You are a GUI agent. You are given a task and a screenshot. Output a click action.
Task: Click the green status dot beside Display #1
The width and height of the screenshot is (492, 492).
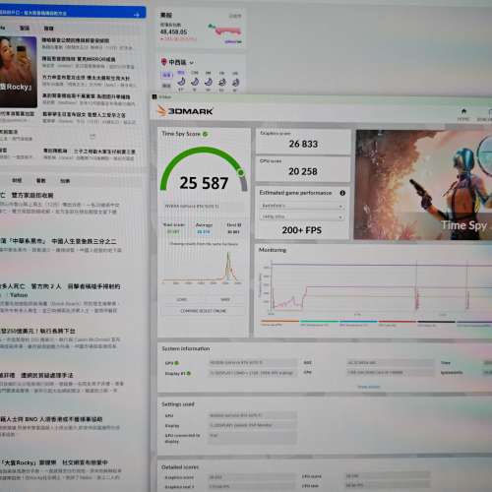[189, 373]
